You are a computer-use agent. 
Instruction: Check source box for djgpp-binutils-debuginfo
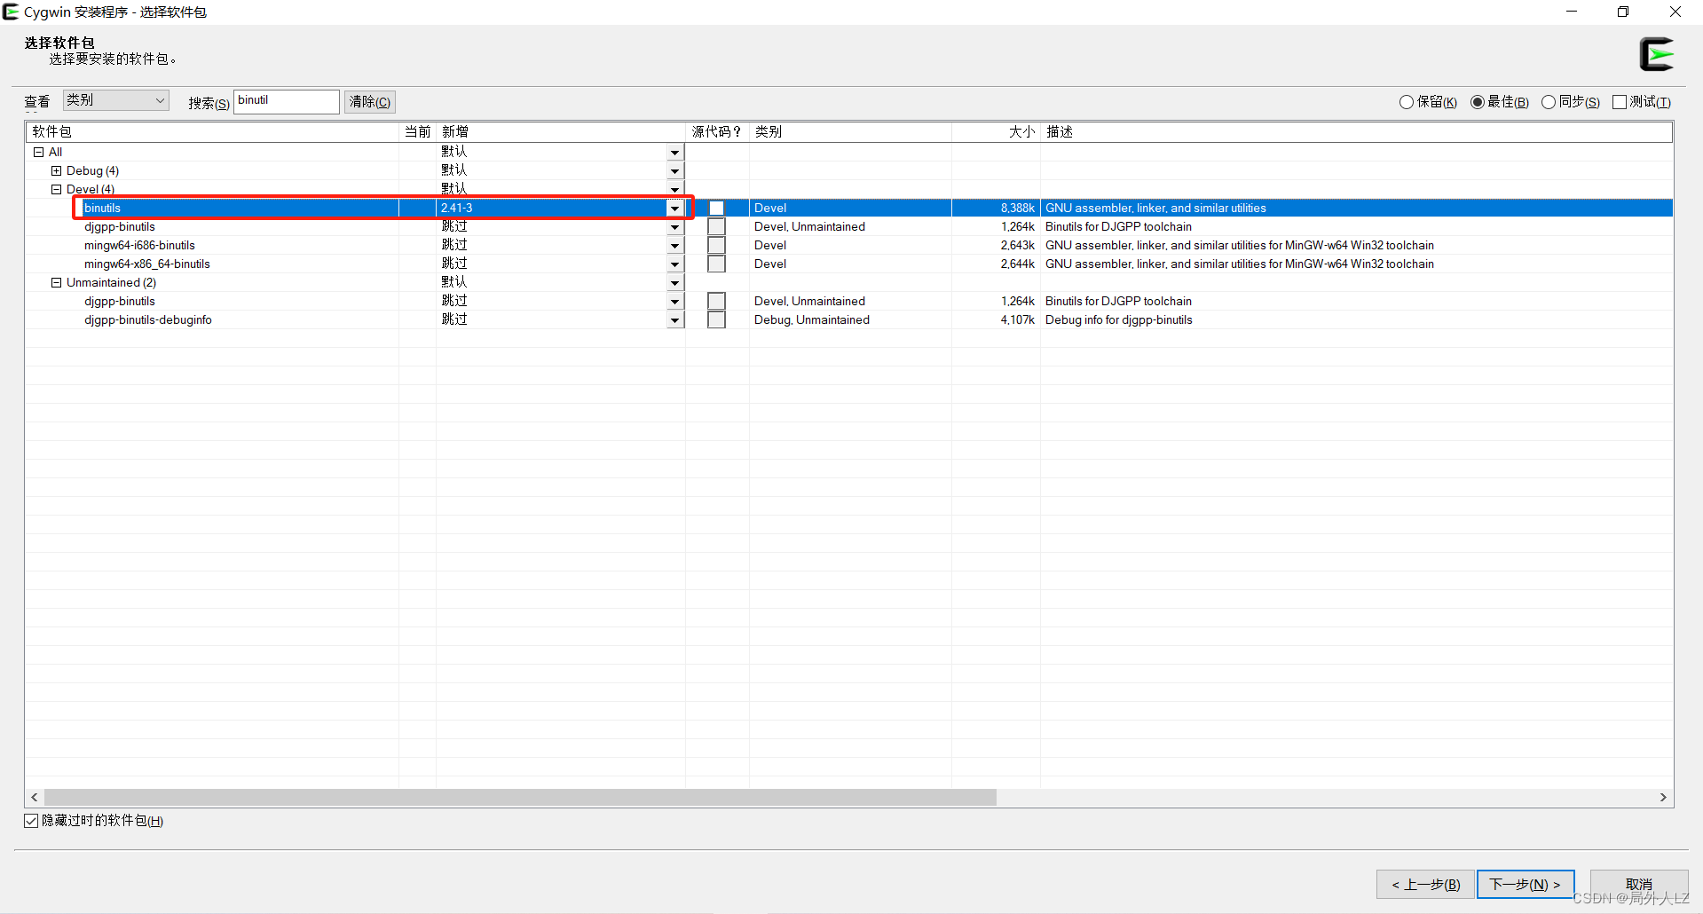tap(717, 319)
